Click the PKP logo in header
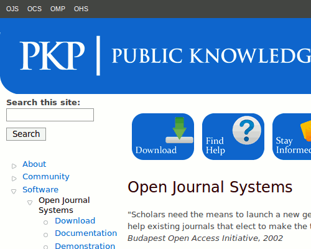Viewport: 311px width, 249px height. pos(52,55)
